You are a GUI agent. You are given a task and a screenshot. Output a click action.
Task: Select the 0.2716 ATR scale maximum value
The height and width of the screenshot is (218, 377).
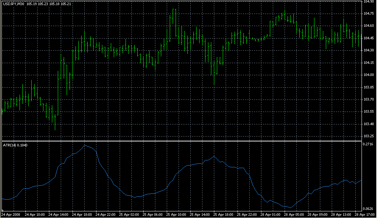coord(369,145)
